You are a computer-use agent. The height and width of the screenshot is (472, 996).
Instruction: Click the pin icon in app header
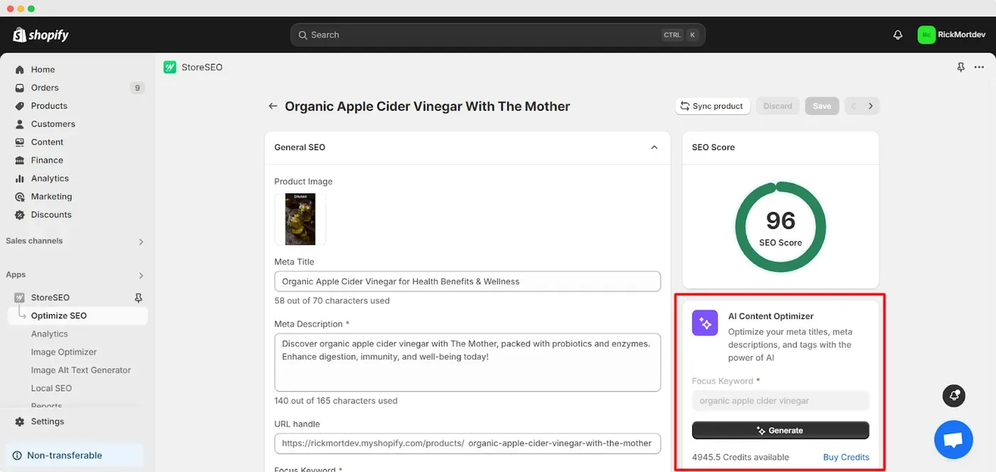coord(960,67)
